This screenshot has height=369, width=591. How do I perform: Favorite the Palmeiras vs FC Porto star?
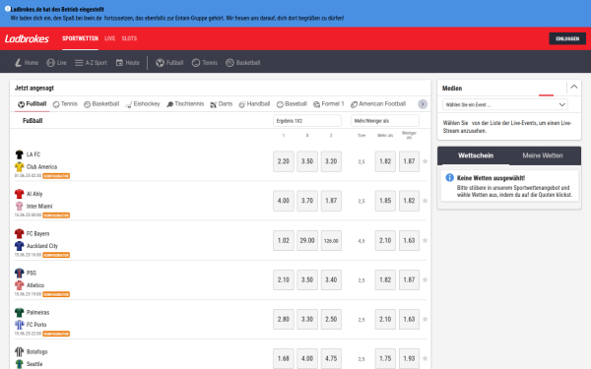coord(425,319)
